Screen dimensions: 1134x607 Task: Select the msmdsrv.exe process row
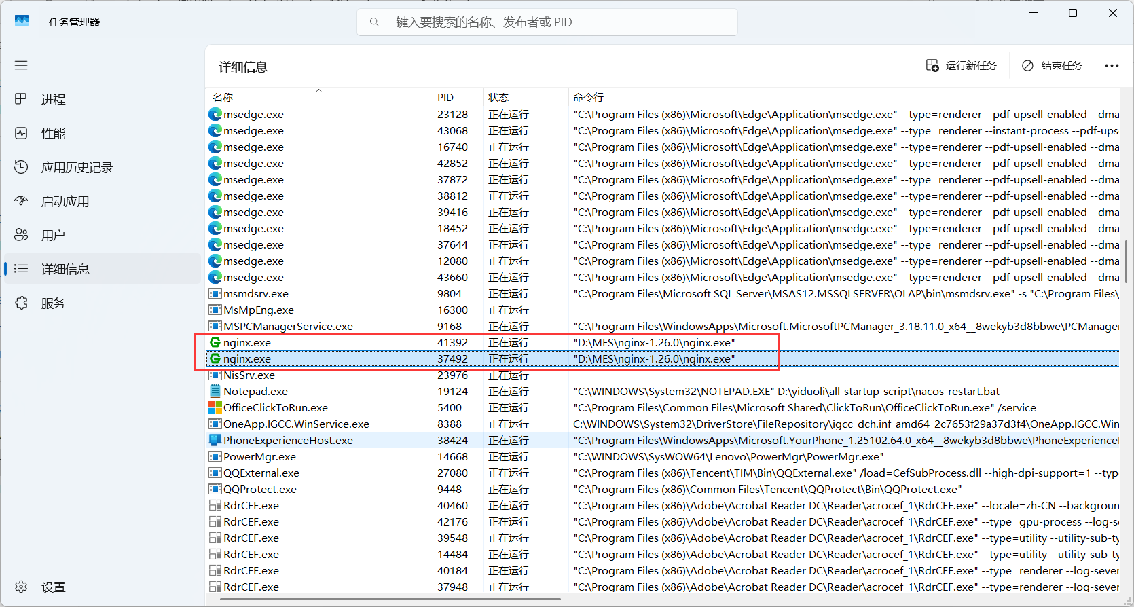[662, 293]
